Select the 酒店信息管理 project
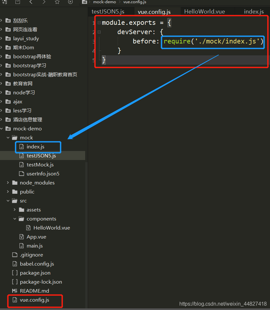This screenshot has height=310, width=270. tap(28, 120)
